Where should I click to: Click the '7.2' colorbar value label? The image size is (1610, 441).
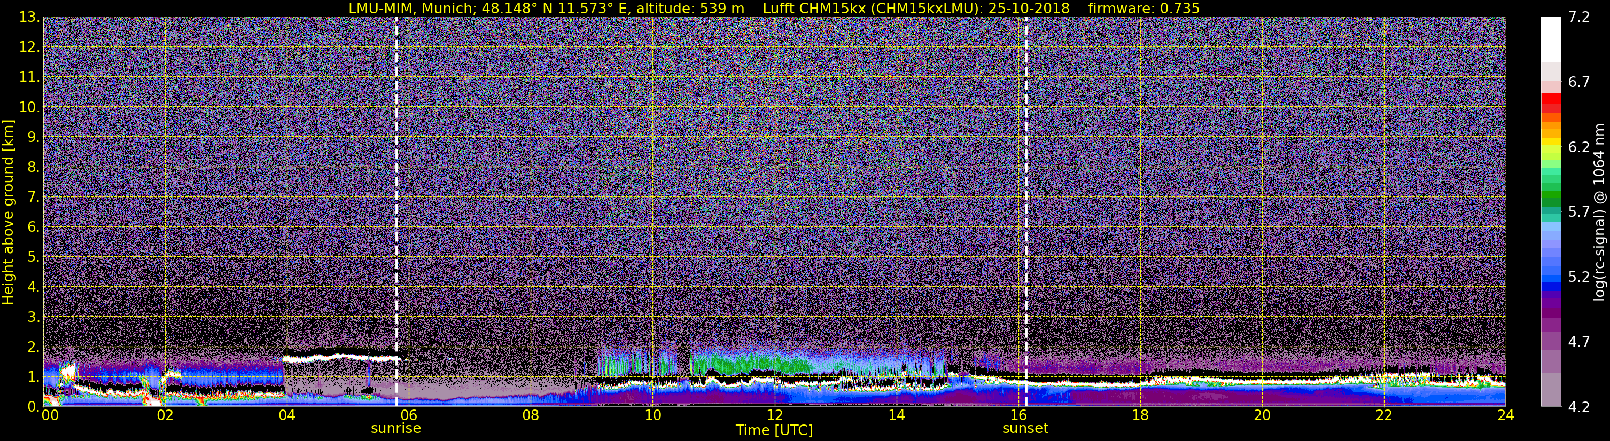[1579, 18]
